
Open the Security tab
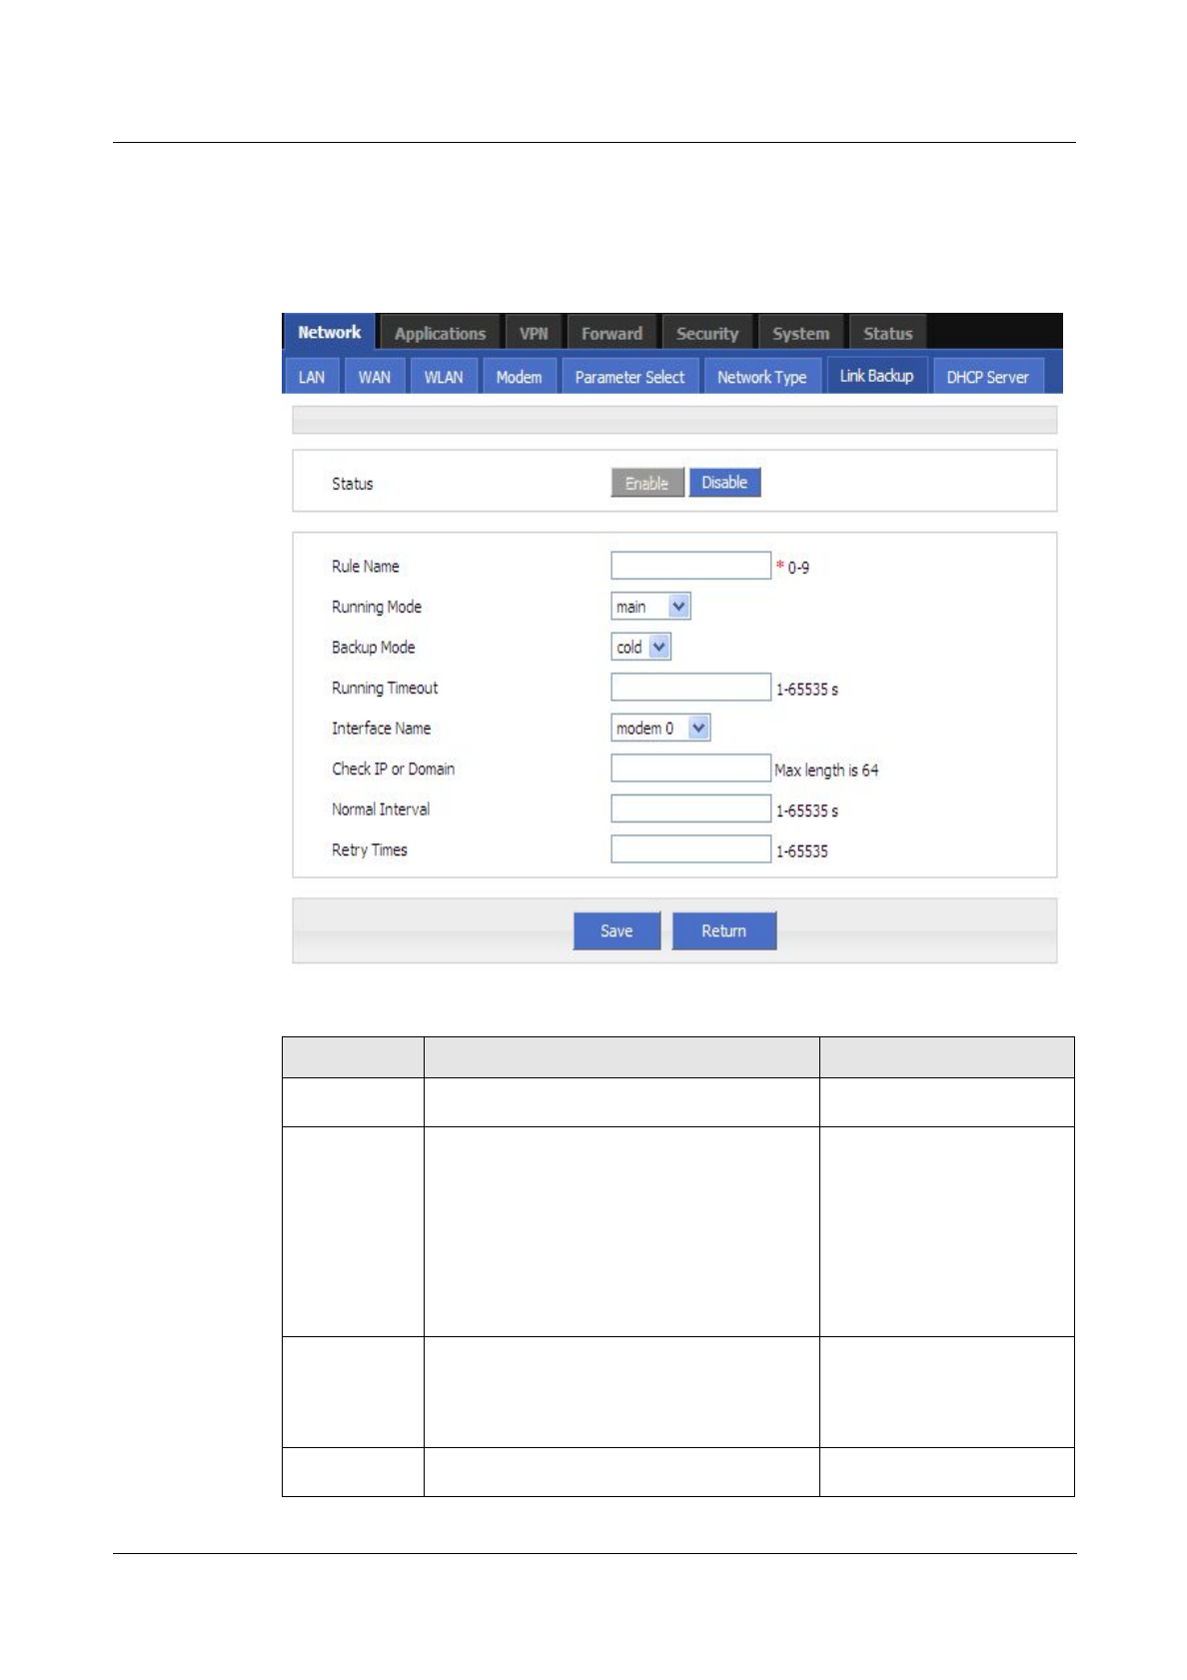[x=707, y=333]
